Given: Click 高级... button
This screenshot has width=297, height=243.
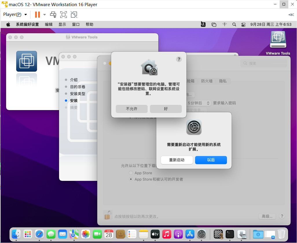Looking at the screenshot, I should coord(267,216).
